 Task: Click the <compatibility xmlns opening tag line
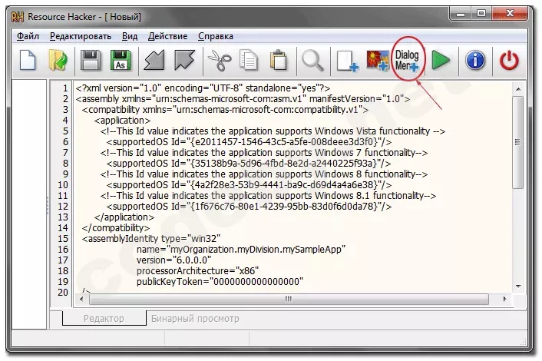tap(226, 110)
